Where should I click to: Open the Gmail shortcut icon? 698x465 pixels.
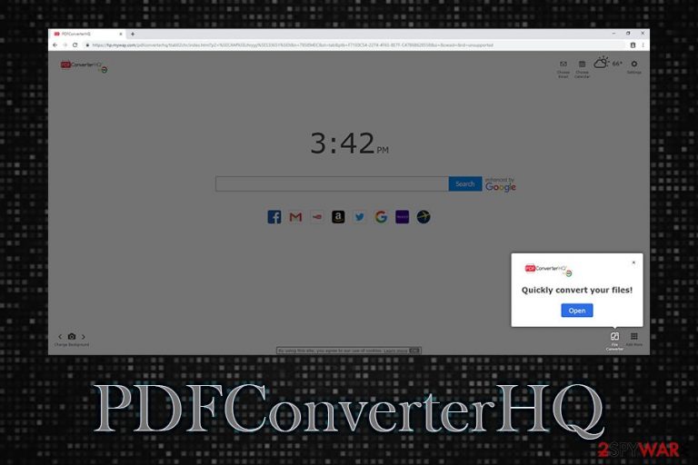coord(295,217)
